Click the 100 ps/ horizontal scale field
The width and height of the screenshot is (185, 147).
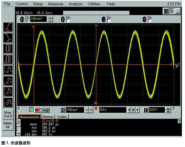click(75, 110)
